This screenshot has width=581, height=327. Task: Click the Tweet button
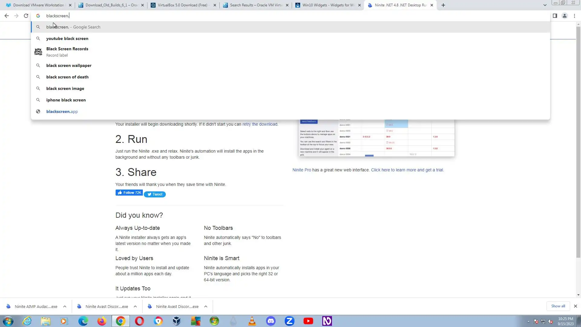[155, 194]
